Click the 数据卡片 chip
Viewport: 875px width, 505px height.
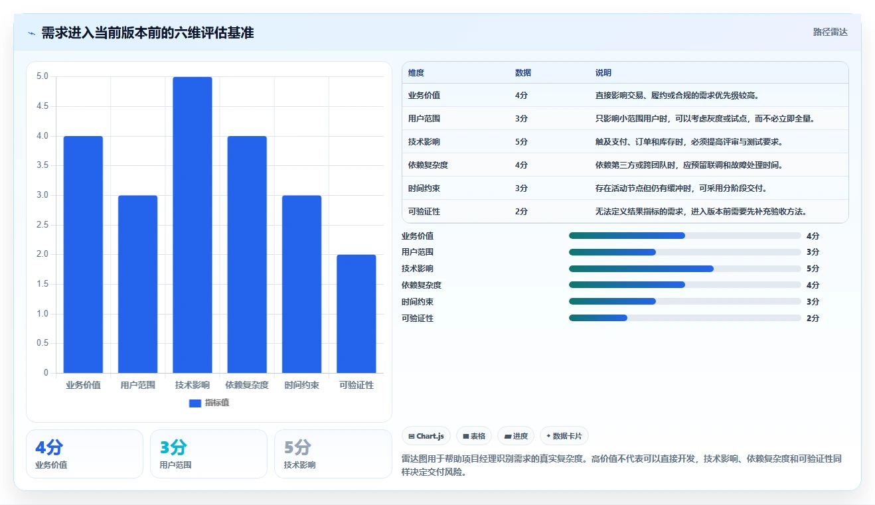tap(564, 436)
